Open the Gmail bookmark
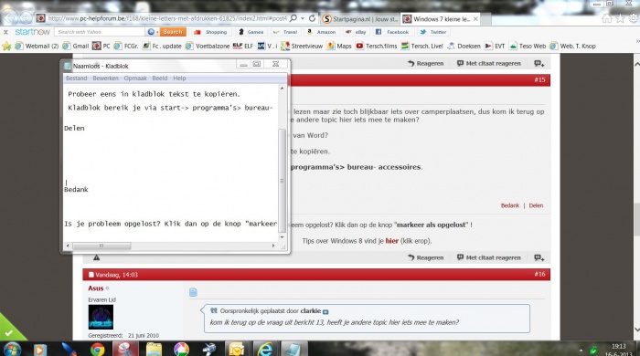The image size is (640, 356). coord(76,46)
